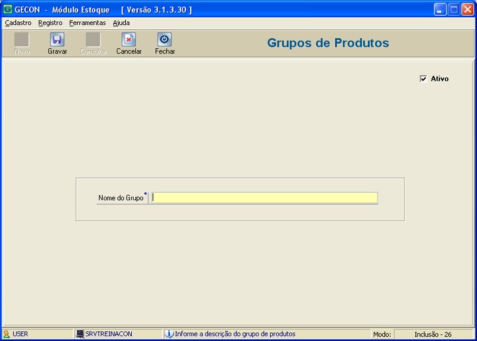477x341 pixels.
Task: Click the user icon in status bar
Action: click(x=7, y=334)
